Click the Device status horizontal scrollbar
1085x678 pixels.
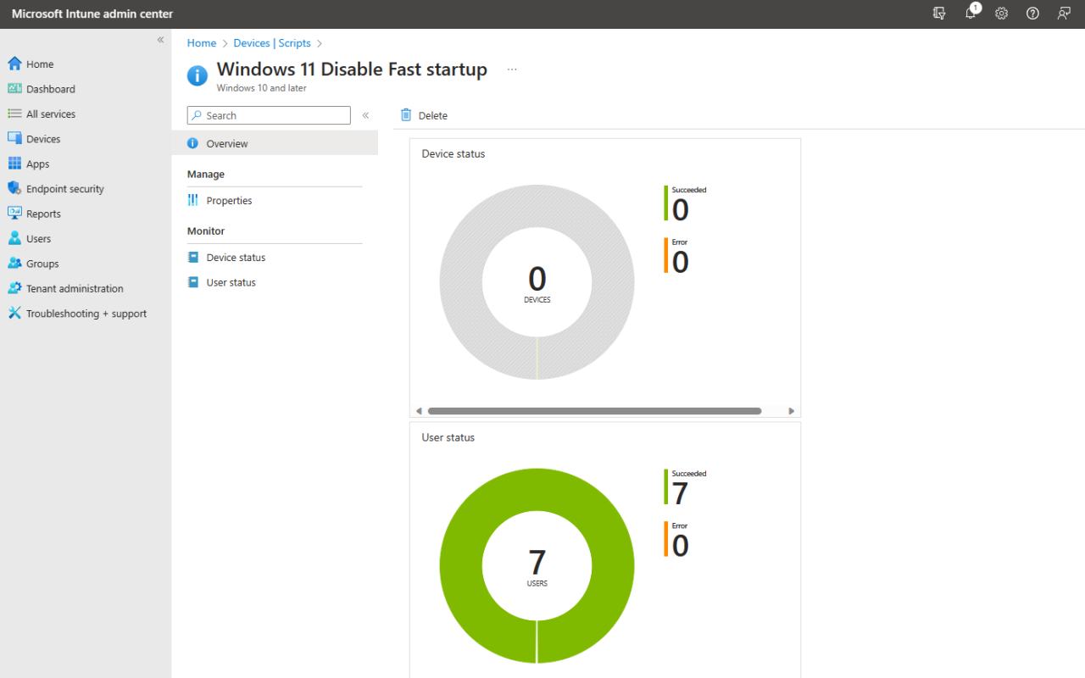point(593,411)
